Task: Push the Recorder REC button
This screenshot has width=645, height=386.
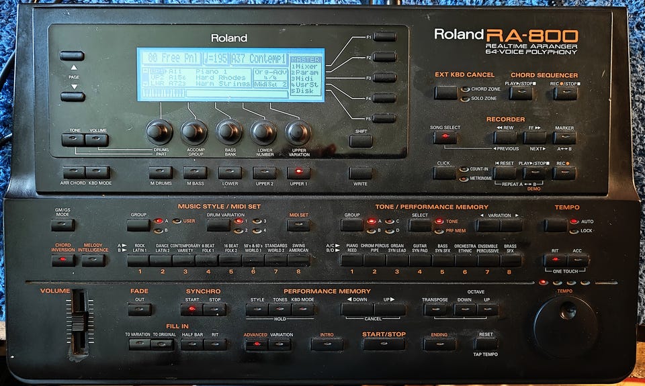Action: [x=564, y=173]
